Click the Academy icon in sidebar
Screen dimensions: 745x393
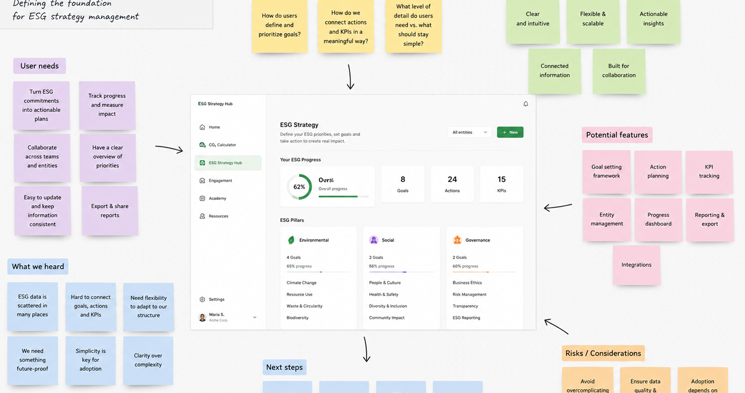[x=202, y=199]
